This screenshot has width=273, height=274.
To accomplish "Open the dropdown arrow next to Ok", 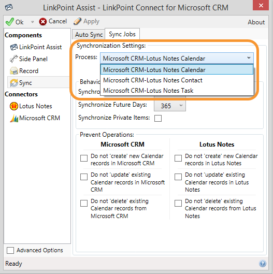I will pos(32,22).
